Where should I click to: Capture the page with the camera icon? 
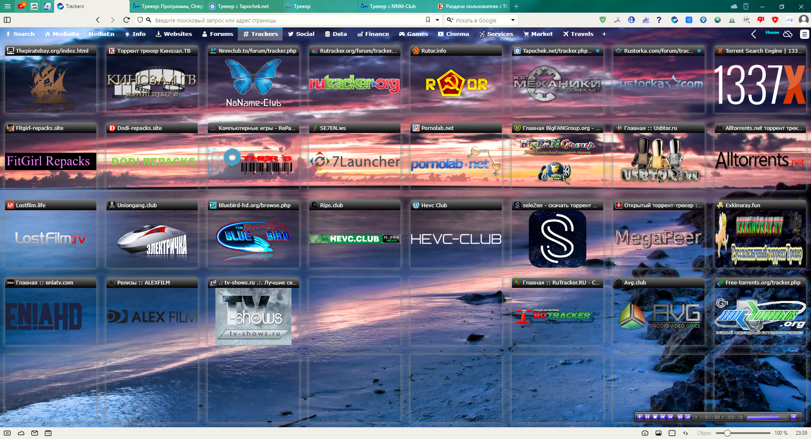645,433
